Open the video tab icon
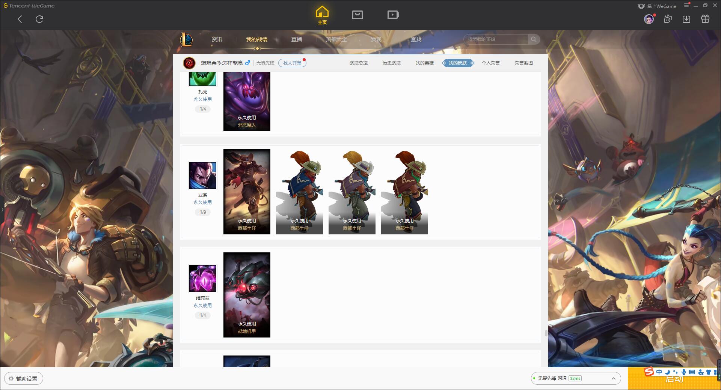This screenshot has width=721, height=390. 393,15
